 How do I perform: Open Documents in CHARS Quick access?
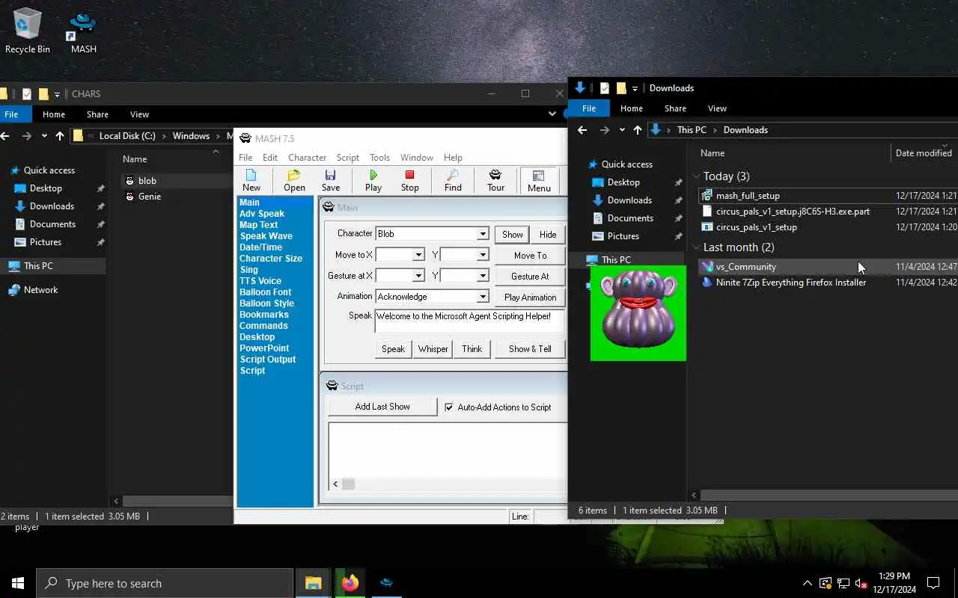click(x=52, y=224)
